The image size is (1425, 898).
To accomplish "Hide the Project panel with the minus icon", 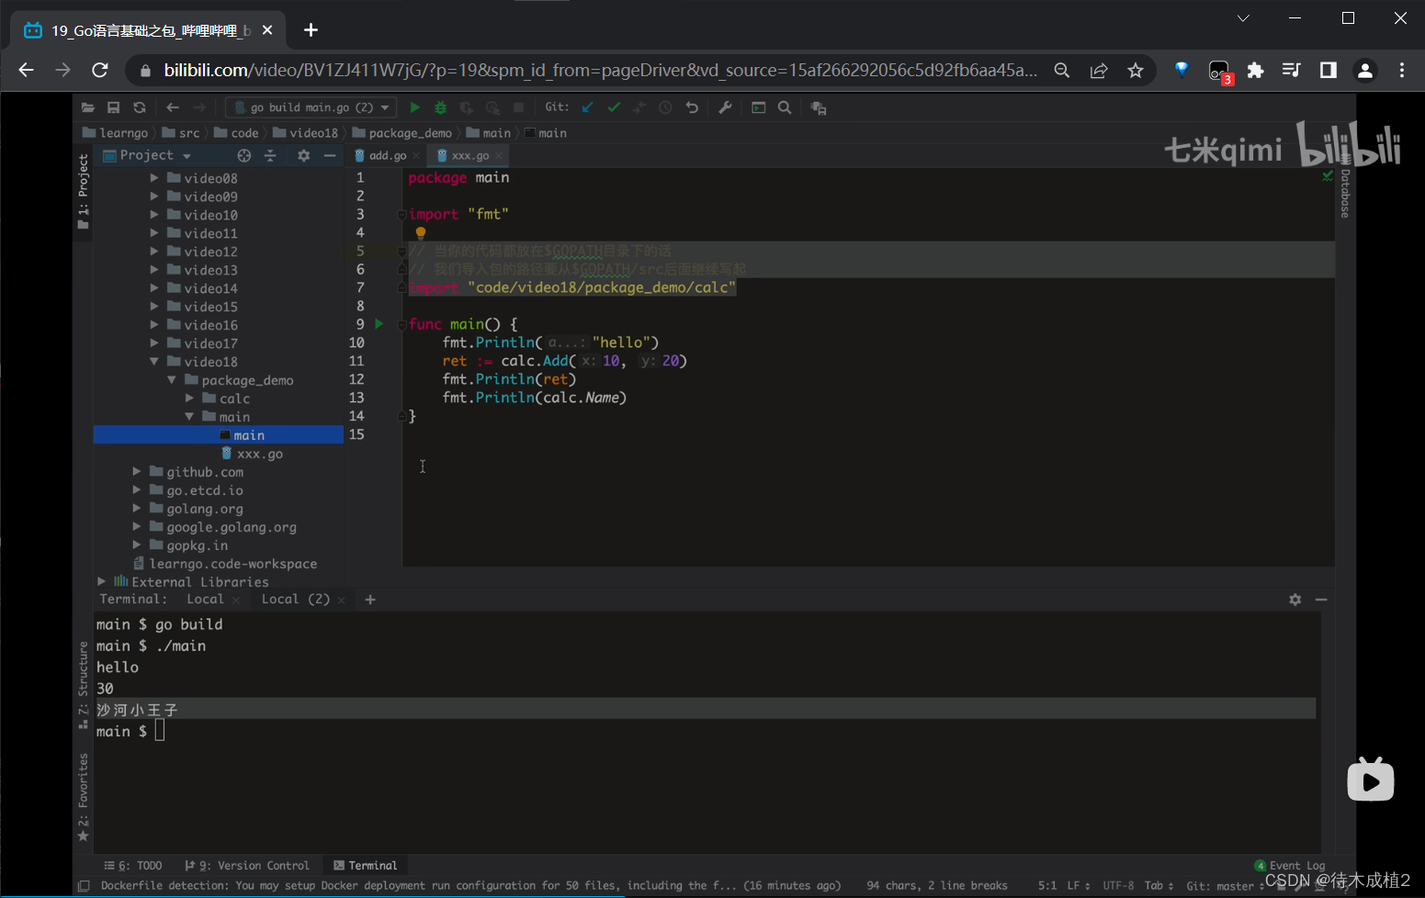I will [x=329, y=155].
